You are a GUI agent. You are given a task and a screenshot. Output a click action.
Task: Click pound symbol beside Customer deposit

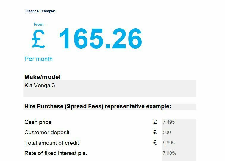pos(155,132)
